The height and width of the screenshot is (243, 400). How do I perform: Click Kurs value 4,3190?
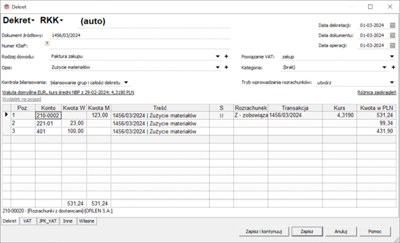[x=339, y=115]
